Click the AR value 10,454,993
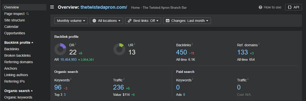Screen dimensions: 306x101 pos(68,60)
